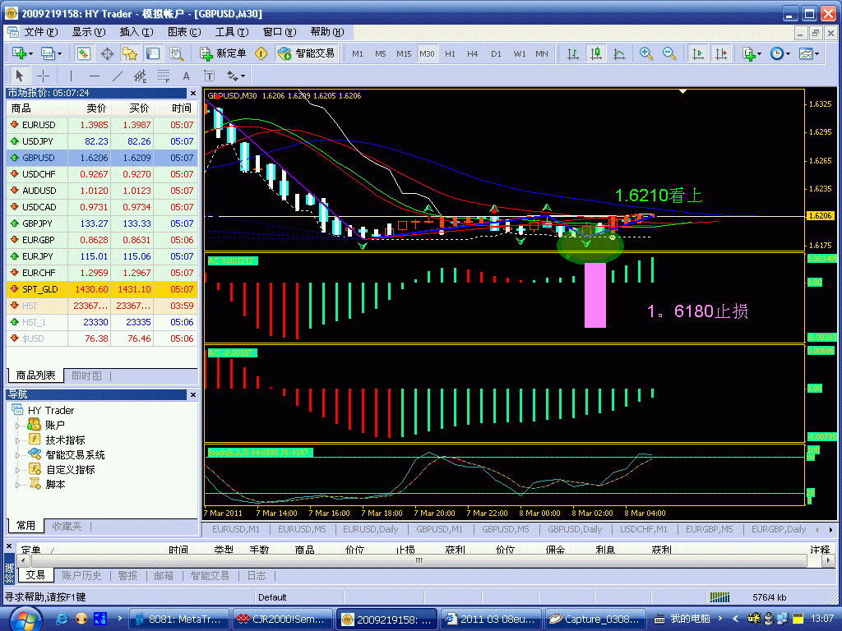842x631 pixels.
Task: Toggle the chart auto-scroll button
Action: tap(698, 53)
